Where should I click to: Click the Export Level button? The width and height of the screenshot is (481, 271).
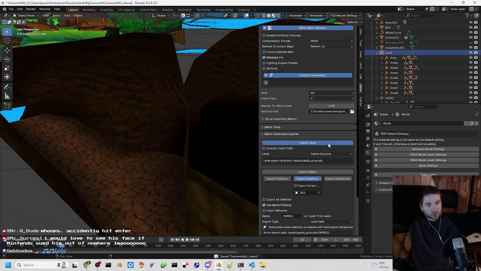[307, 143]
